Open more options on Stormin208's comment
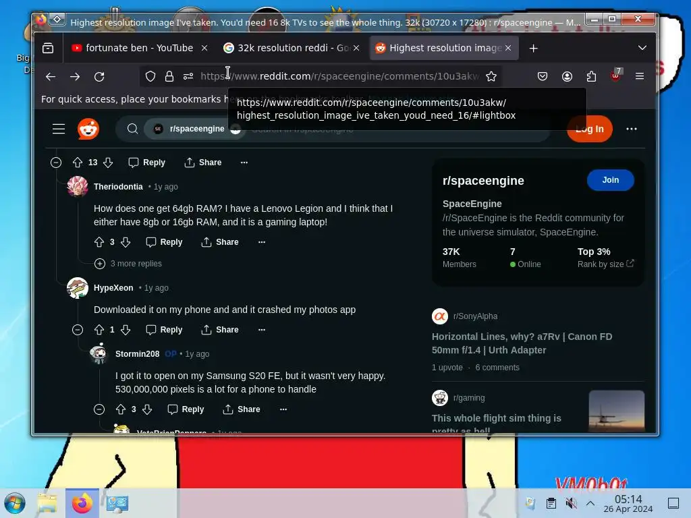Image resolution: width=691 pixels, height=518 pixels. pos(283,409)
